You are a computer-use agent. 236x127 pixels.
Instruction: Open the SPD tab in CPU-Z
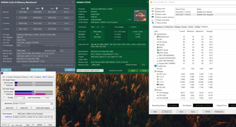coord(31,77)
